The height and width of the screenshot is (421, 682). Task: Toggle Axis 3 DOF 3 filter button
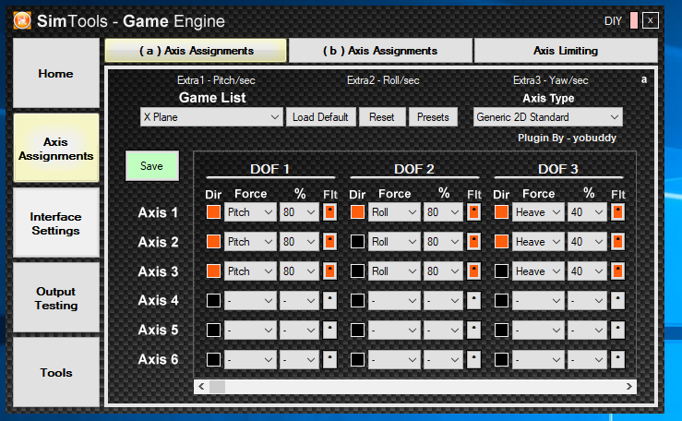617,271
